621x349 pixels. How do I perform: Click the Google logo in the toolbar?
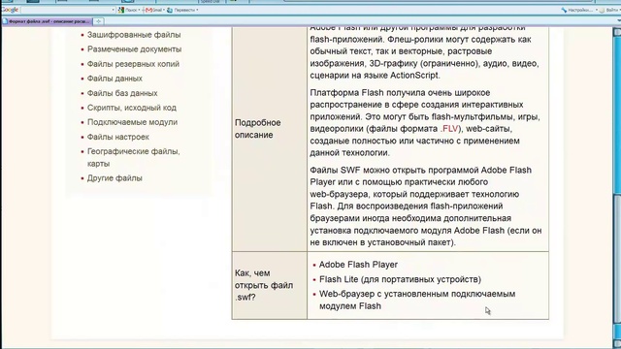point(10,10)
